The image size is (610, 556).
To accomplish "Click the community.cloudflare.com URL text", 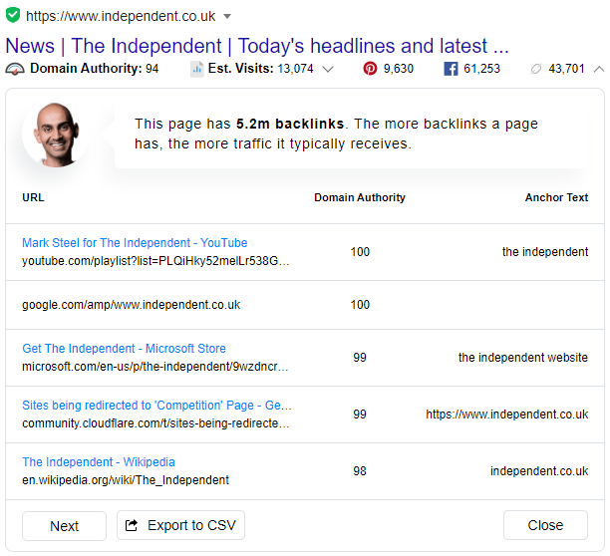I will point(155,423).
